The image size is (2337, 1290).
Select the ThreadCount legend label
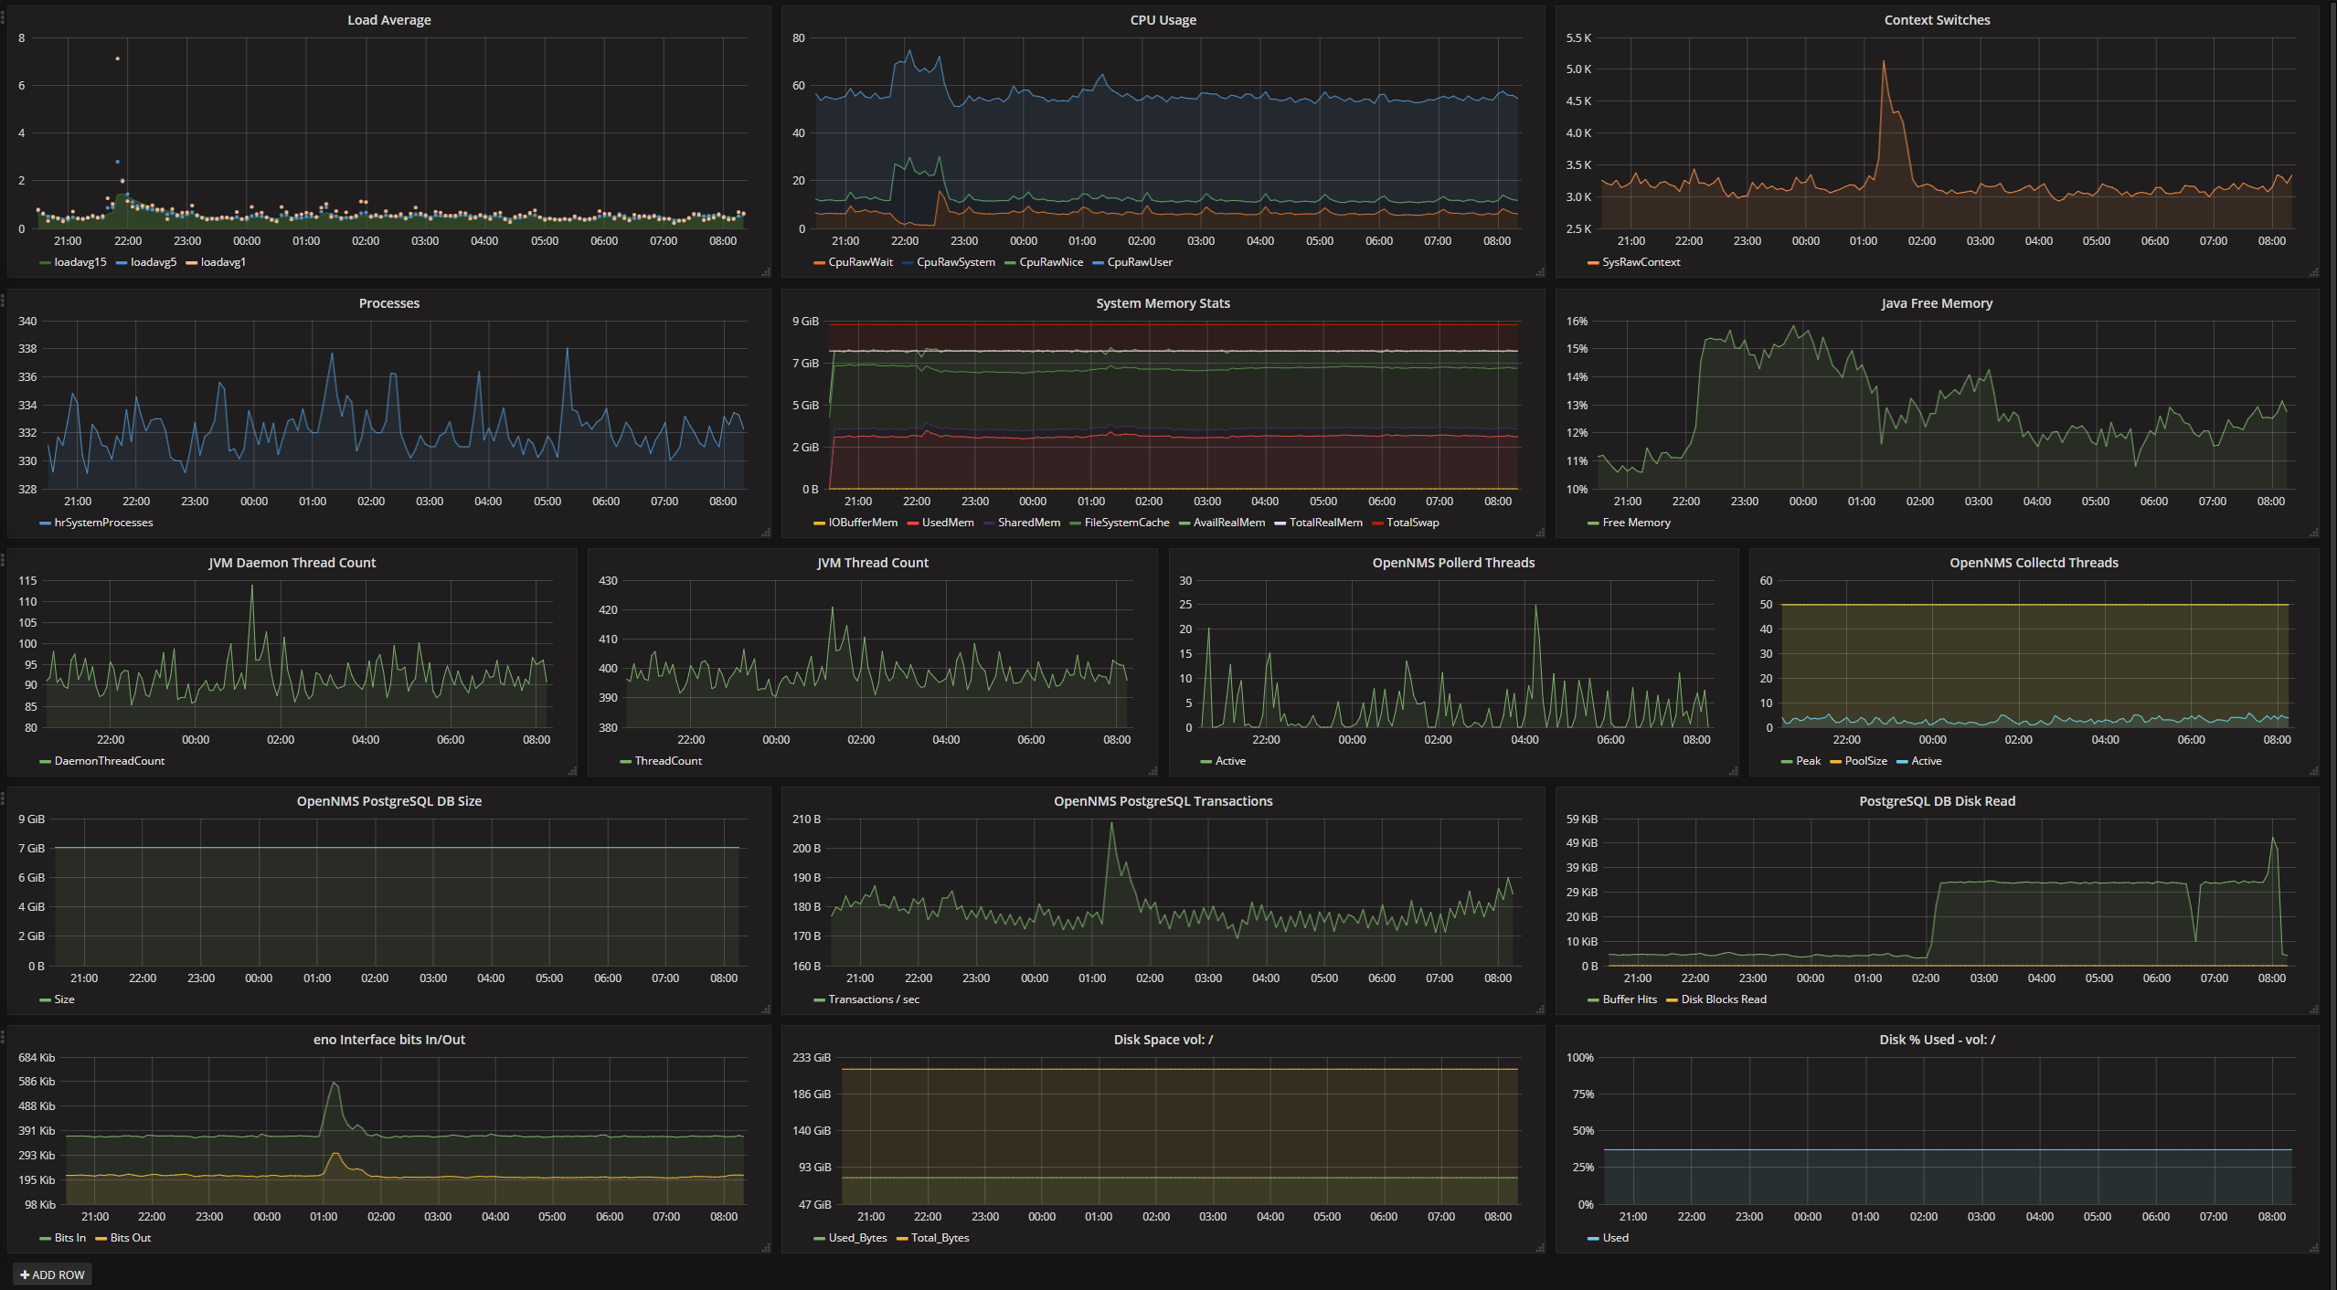(x=669, y=761)
